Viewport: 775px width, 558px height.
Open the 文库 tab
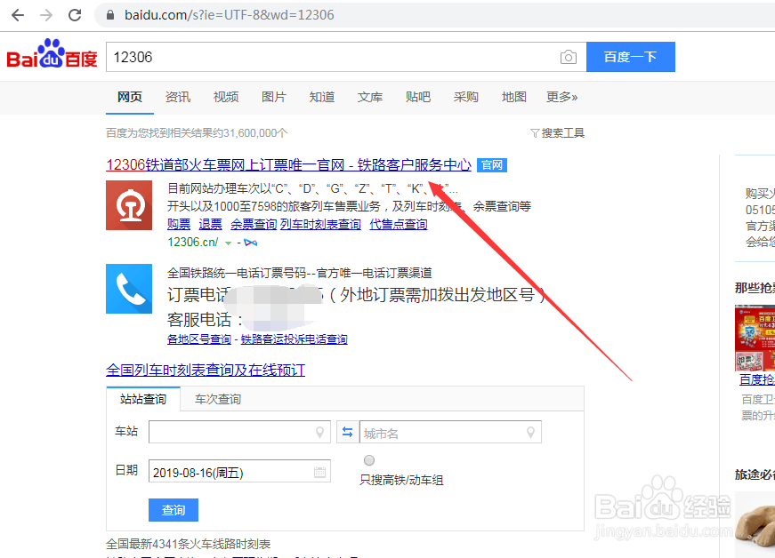[x=370, y=97]
